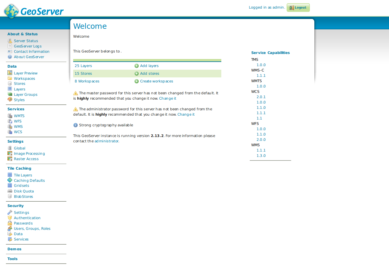Click the BlobStores cylinder icon
389x266 pixels.
point(10,196)
